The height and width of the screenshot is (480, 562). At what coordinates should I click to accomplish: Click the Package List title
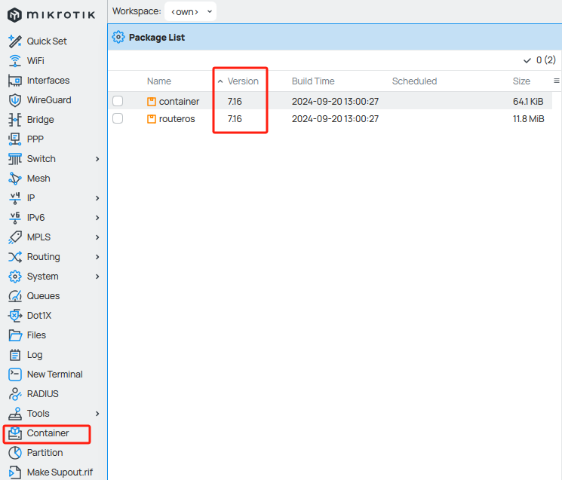tap(157, 37)
